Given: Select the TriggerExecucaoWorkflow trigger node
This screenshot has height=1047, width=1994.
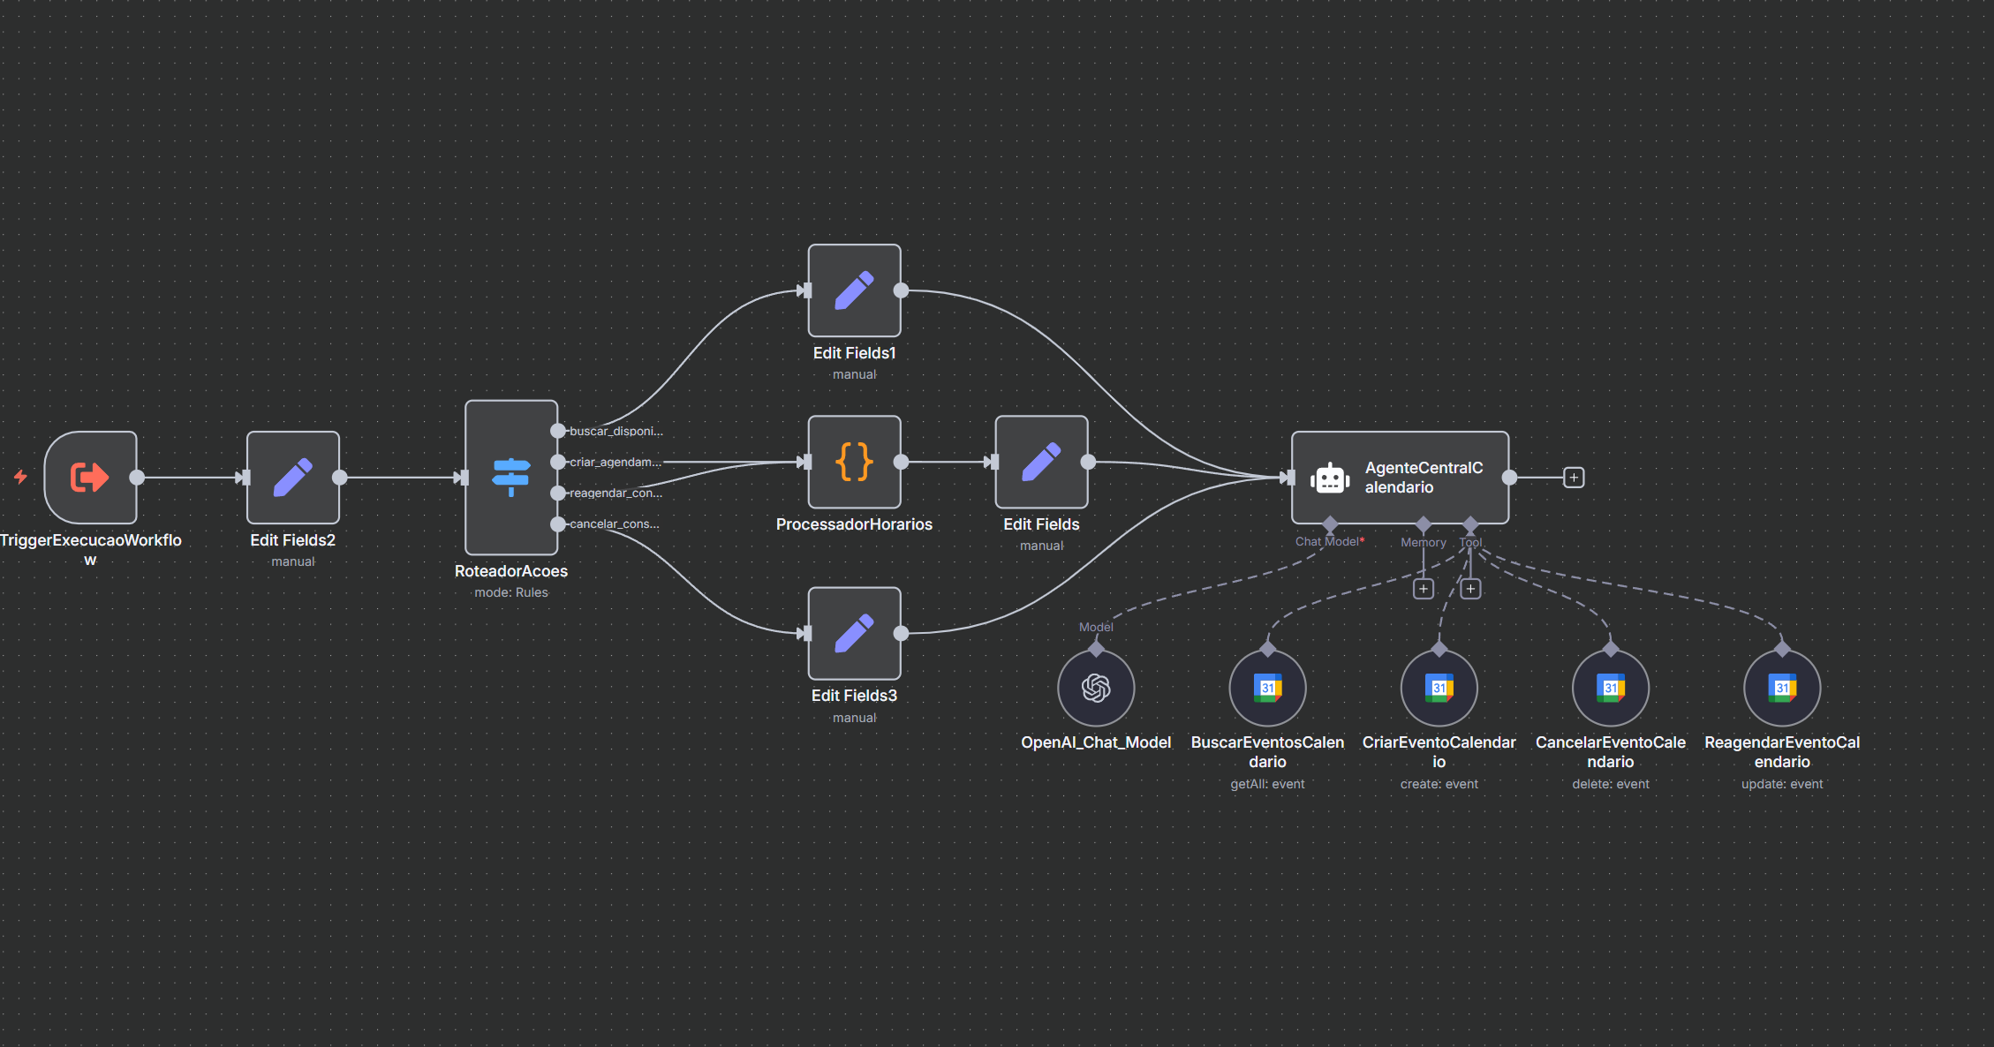Looking at the screenshot, I should (90, 478).
